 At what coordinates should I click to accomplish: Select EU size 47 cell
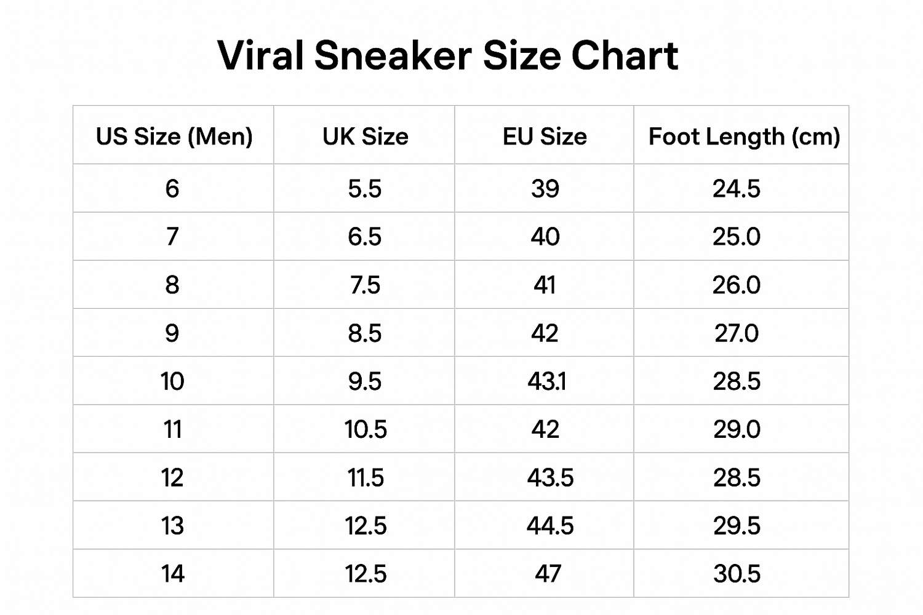(547, 574)
